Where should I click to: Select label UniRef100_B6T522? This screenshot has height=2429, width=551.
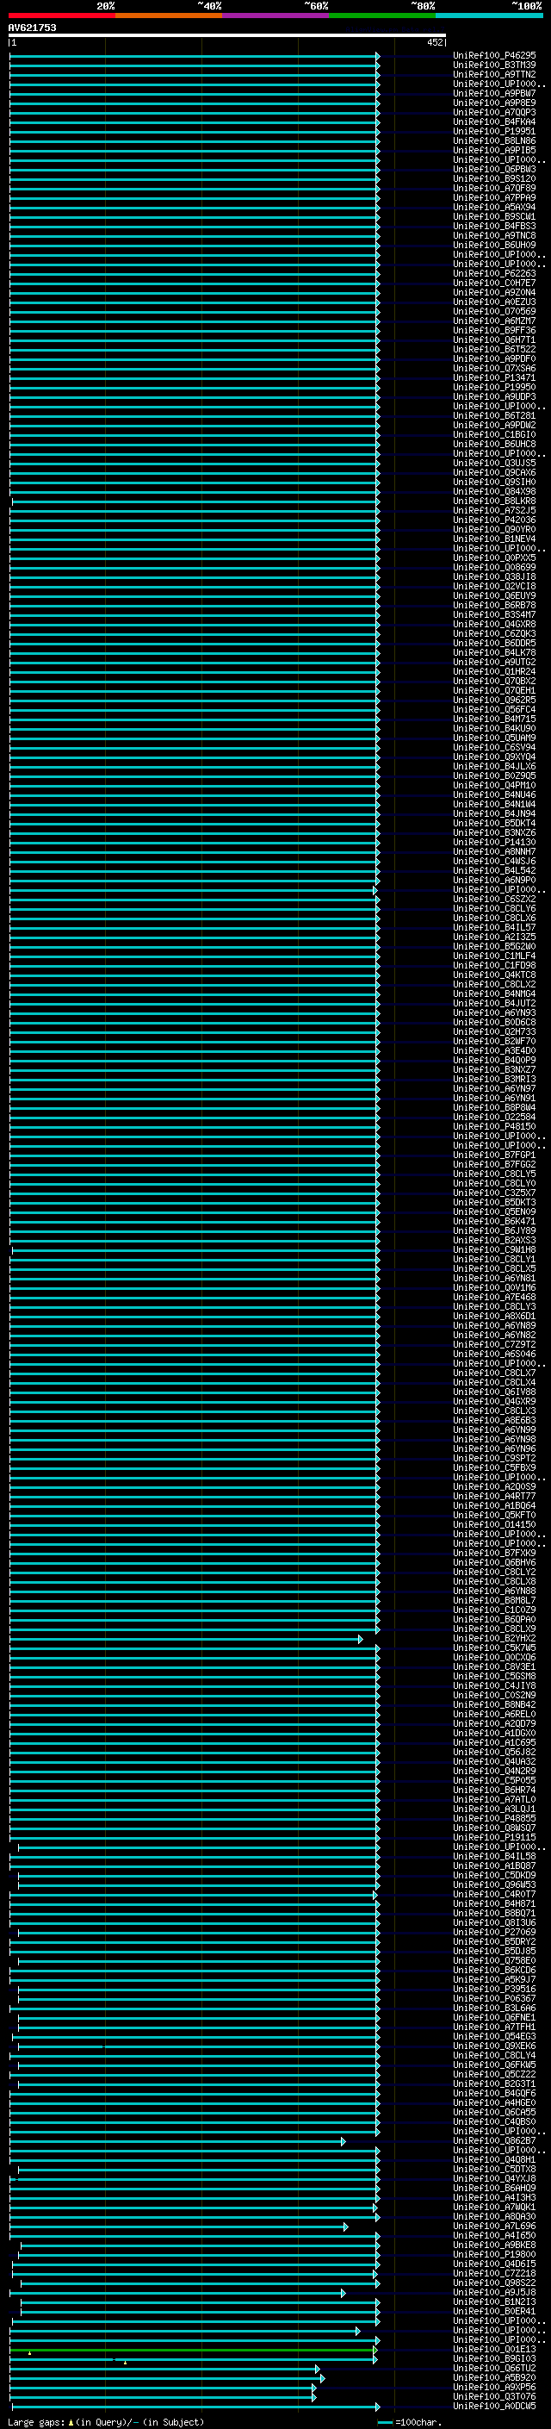point(494,349)
